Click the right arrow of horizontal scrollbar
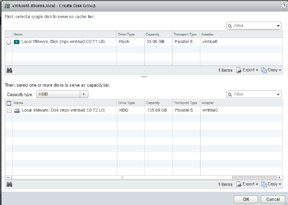The image size is (288, 205). (280, 177)
